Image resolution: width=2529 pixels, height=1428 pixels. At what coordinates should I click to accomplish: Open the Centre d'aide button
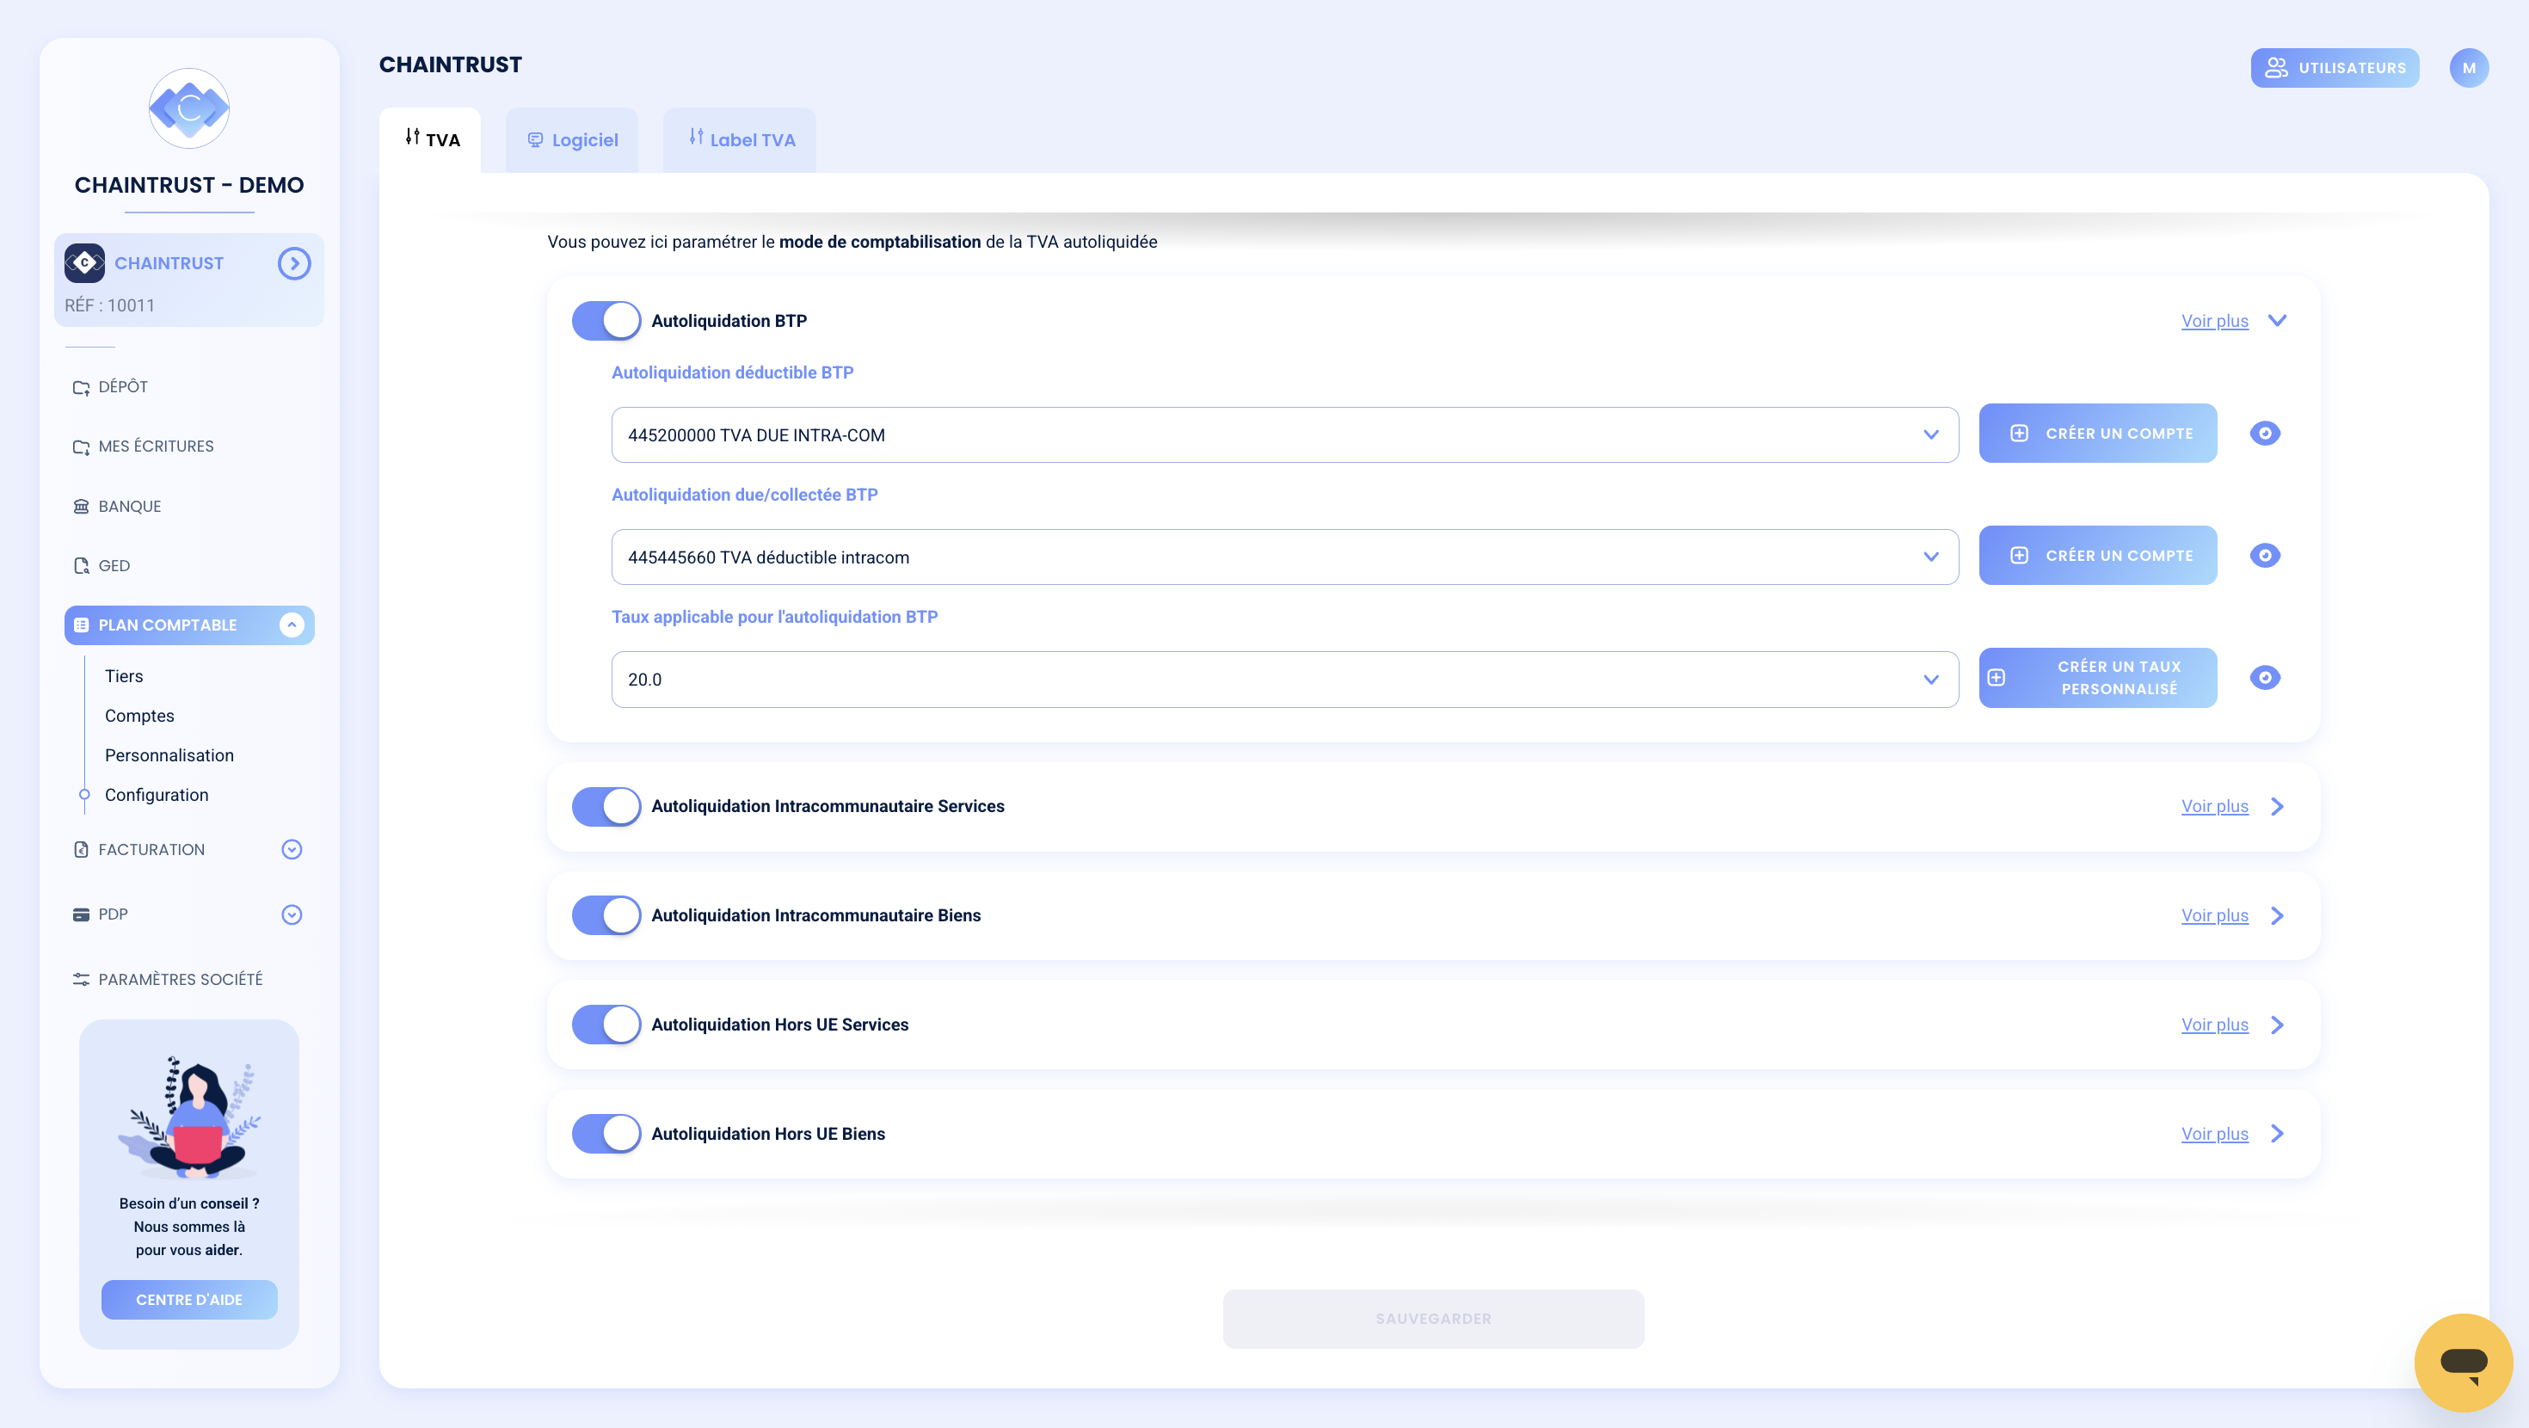pos(189,1299)
